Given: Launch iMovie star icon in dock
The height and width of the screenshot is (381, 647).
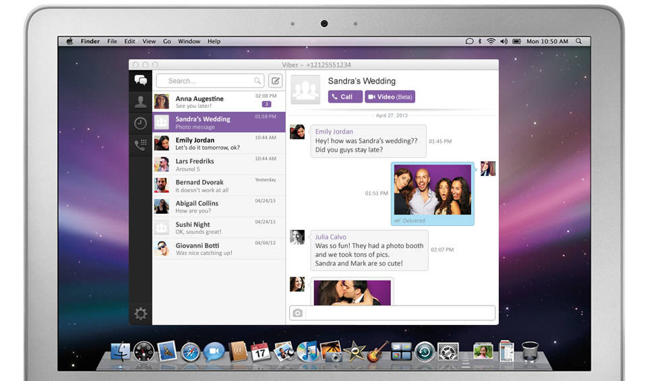Looking at the screenshot, I should 354,352.
